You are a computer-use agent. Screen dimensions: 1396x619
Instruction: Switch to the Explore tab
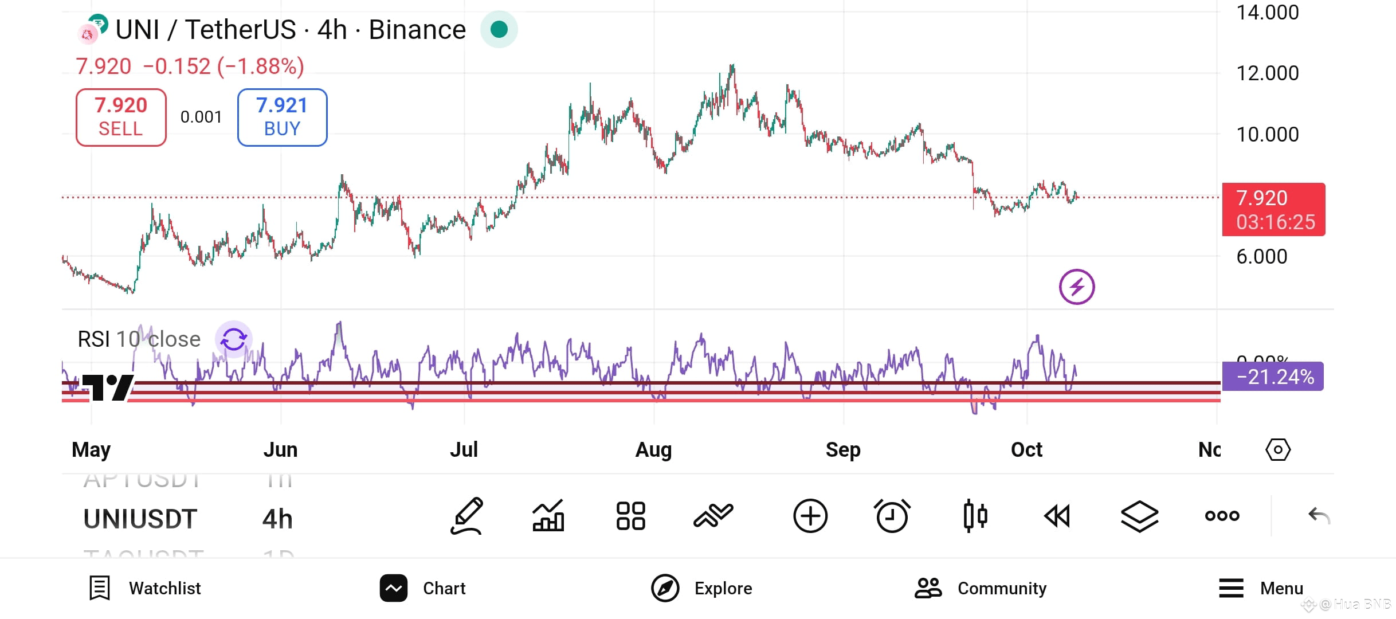tap(701, 589)
